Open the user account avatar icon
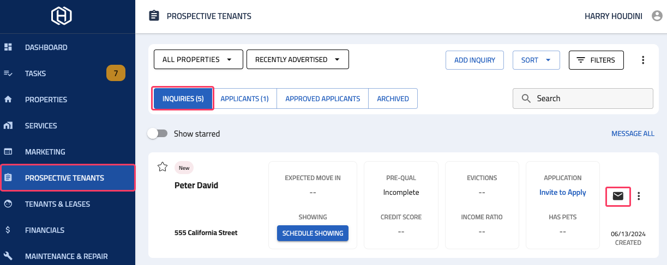Screen dimensions: 667x265 [657, 16]
